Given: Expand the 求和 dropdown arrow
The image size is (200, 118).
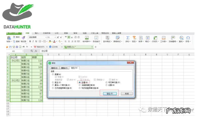Looking at the screenshot, I should click(130, 41).
